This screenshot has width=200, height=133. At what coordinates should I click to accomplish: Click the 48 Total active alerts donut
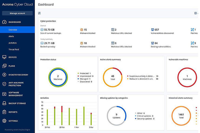tap(113, 77)
